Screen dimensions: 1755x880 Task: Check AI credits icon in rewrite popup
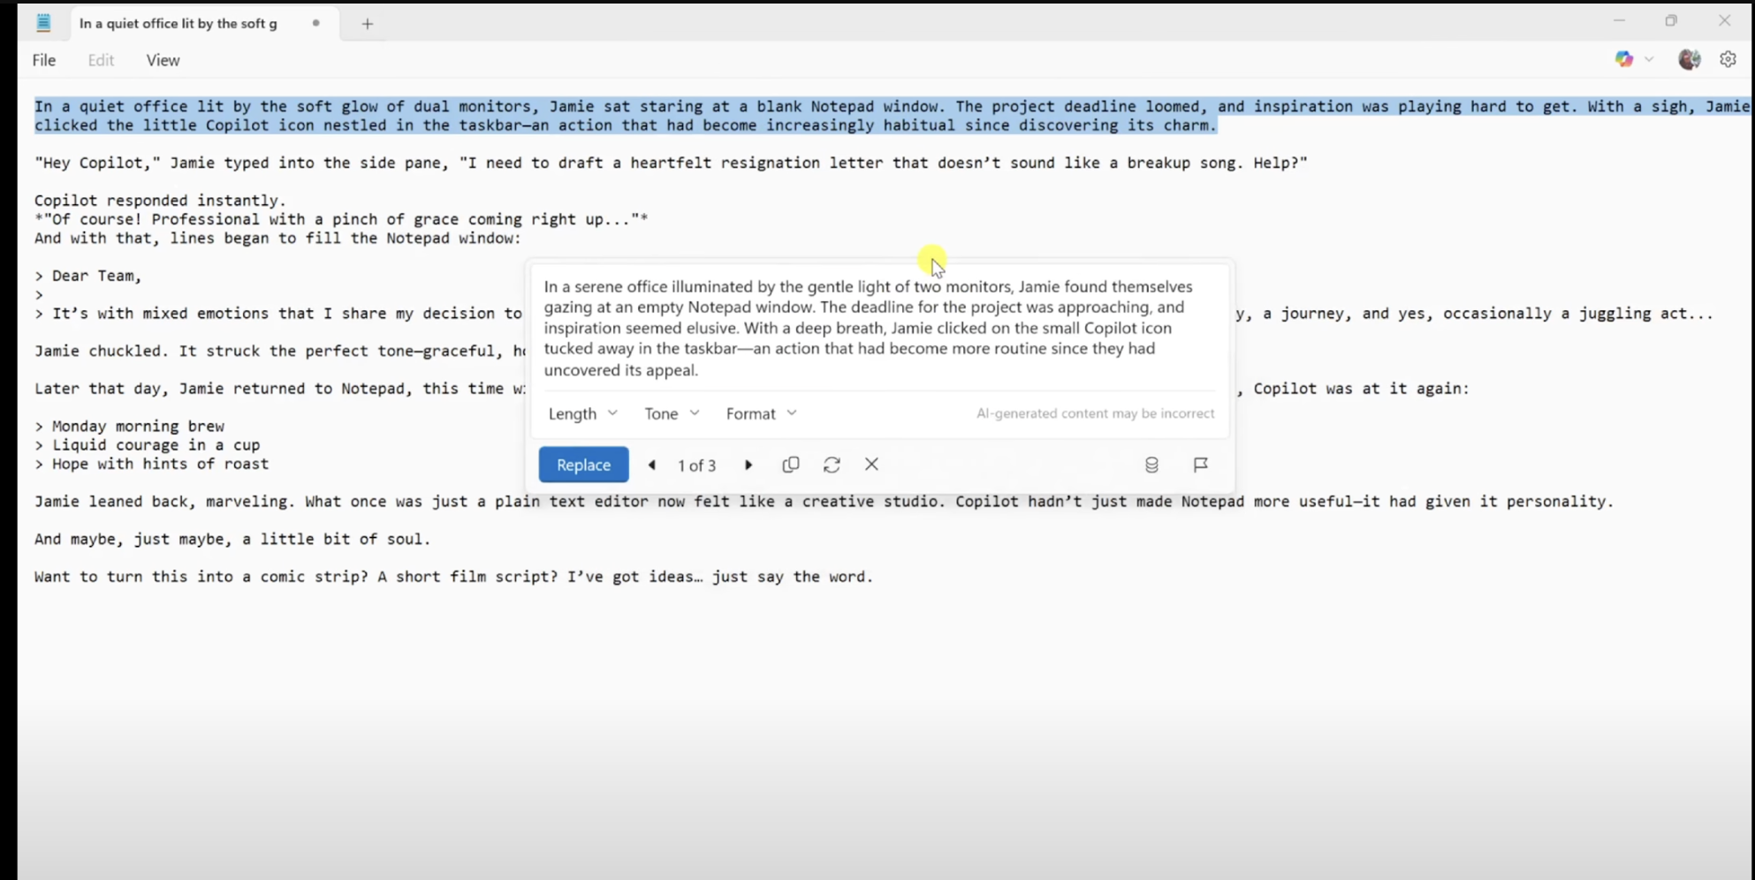pyautogui.click(x=1151, y=465)
